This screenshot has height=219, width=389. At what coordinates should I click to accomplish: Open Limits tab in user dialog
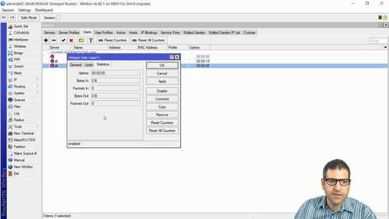(x=89, y=65)
